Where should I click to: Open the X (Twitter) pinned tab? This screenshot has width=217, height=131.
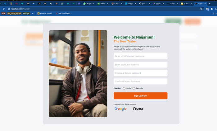click(39, 4)
